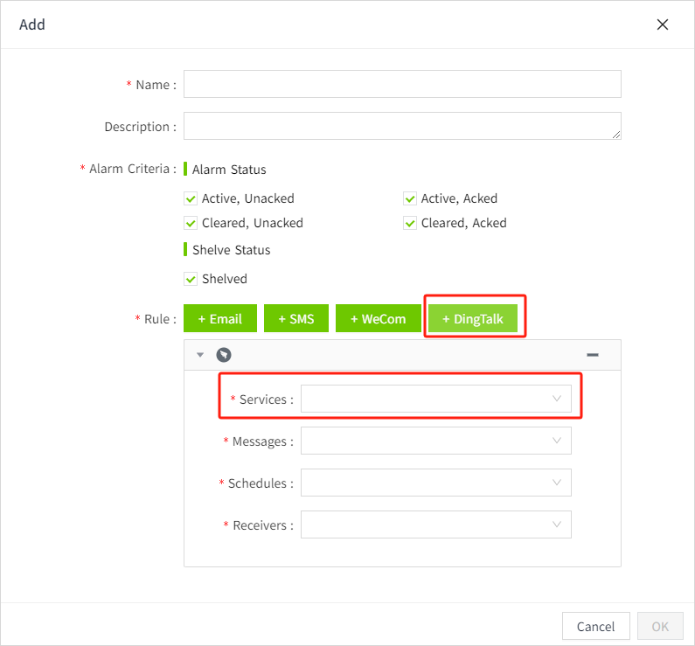The image size is (695, 646).
Task: Collapse the rule panel with the triangle arrow
Action: coord(200,355)
